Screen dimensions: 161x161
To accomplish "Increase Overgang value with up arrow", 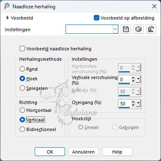I will [x=133, y=102].
